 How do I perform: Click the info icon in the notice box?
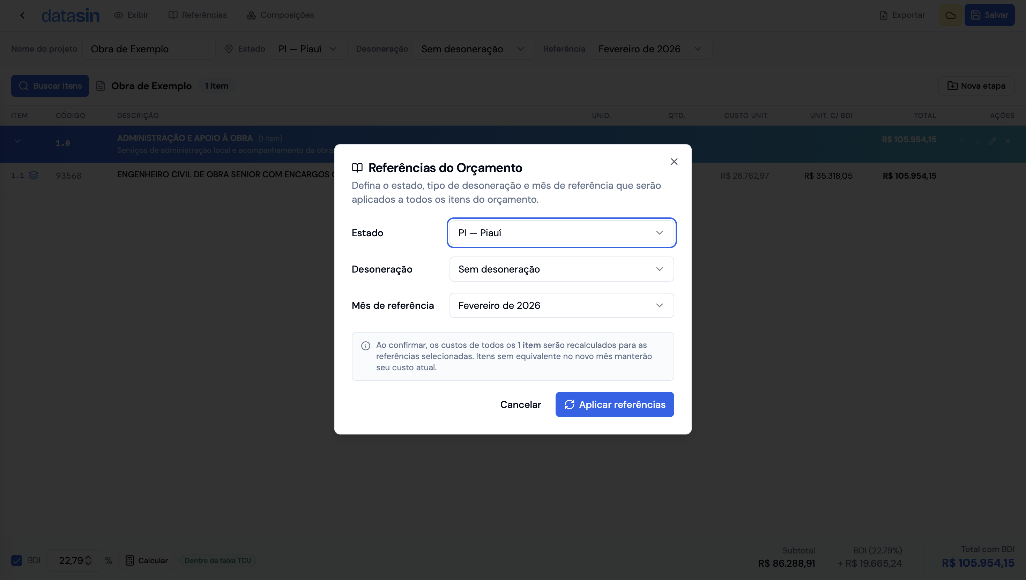366,346
